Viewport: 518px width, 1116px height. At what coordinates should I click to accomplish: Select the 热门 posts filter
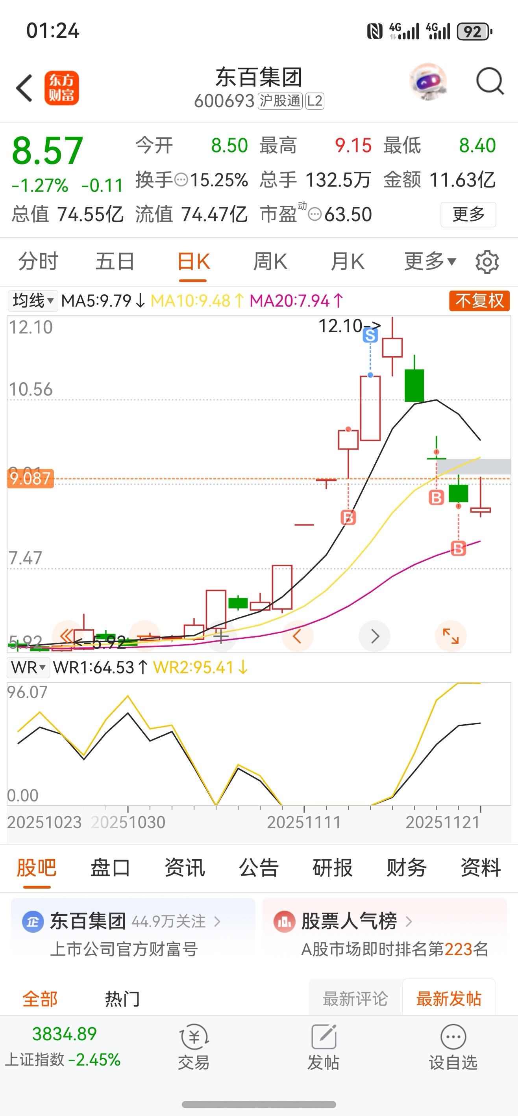coord(122,999)
